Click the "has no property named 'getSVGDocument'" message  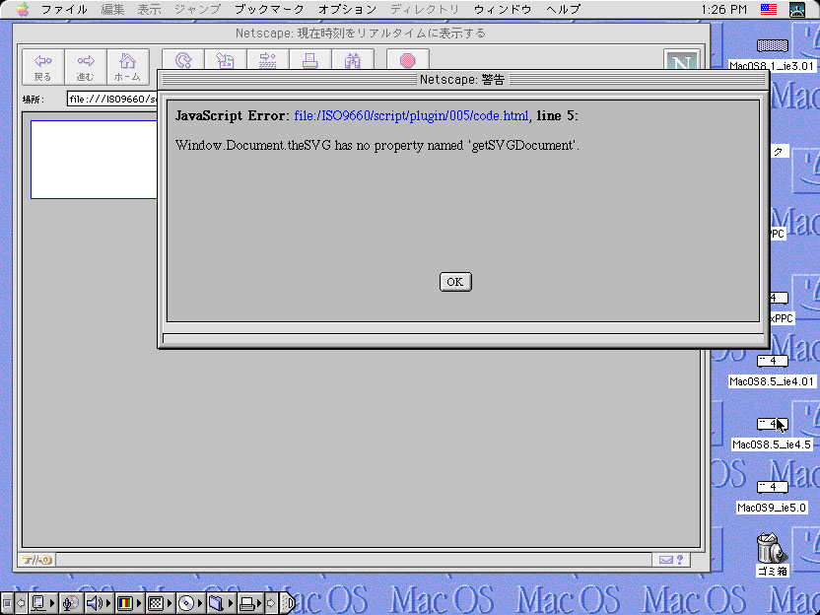456,146
